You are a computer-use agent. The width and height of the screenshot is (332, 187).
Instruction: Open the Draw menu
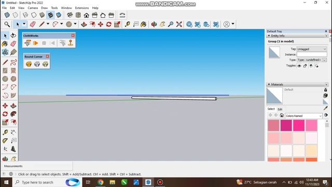(x=44, y=8)
